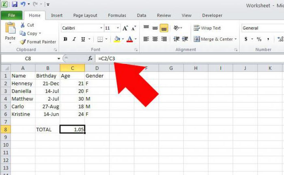The height and width of the screenshot is (175, 284).
Task: Switch to the Data tab
Action: 142,15
